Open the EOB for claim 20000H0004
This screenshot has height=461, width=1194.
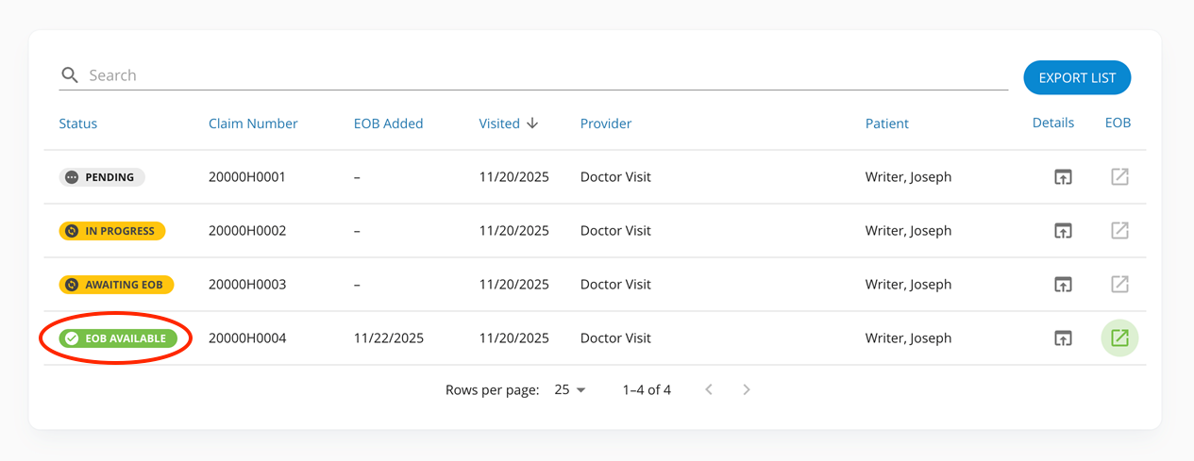1119,338
